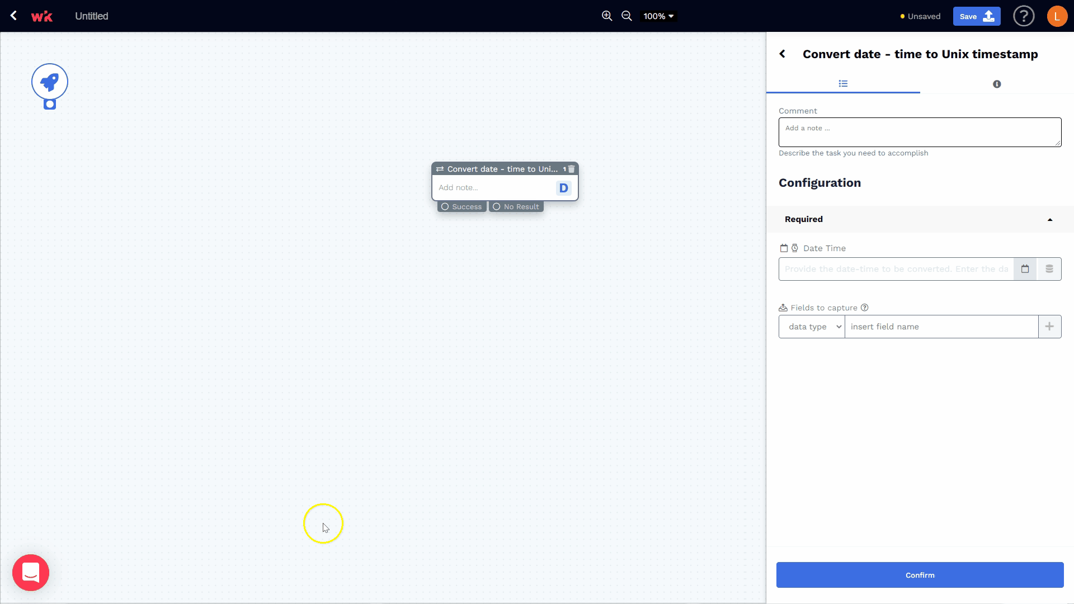This screenshot has width=1074, height=604.
Task: Click the zoom out magnifier
Action: [x=627, y=16]
